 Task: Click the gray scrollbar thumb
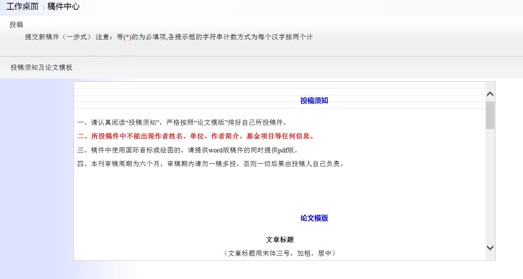point(490,115)
